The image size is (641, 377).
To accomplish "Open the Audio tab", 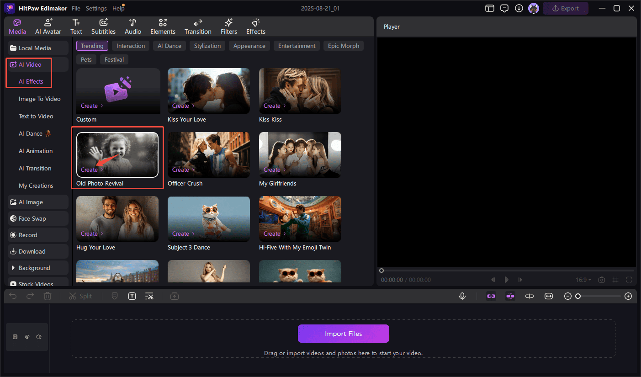I will point(133,27).
